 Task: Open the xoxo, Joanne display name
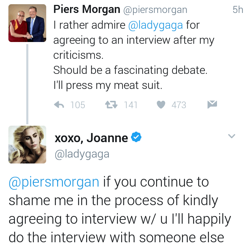(91, 138)
